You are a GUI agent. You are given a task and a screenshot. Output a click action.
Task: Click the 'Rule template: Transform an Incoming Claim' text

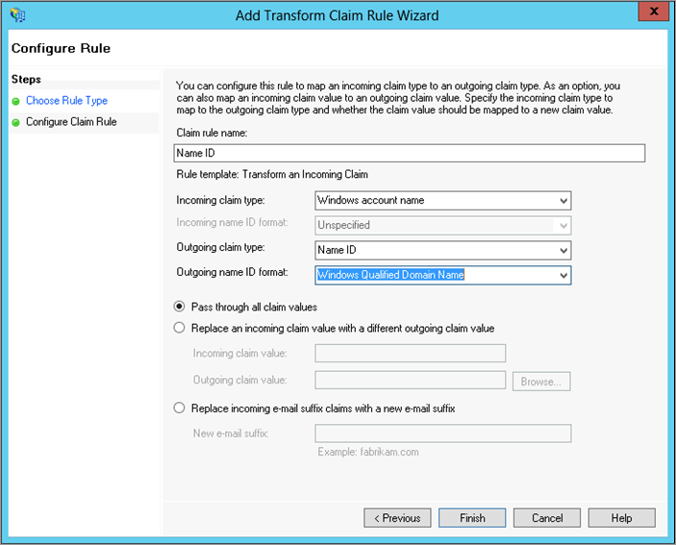pyautogui.click(x=272, y=175)
